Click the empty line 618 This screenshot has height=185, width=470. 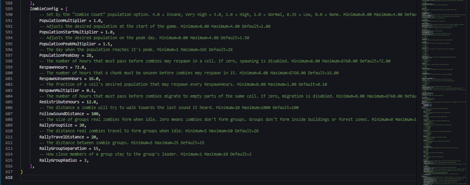(x=218, y=178)
